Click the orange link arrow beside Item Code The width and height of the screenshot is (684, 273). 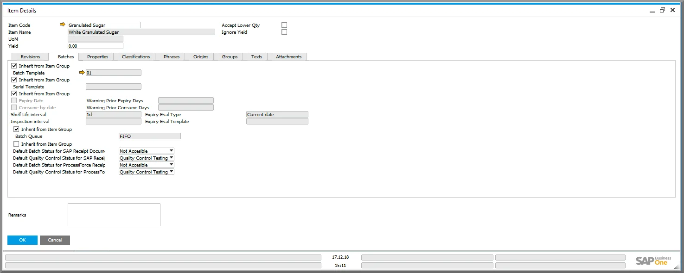point(63,25)
